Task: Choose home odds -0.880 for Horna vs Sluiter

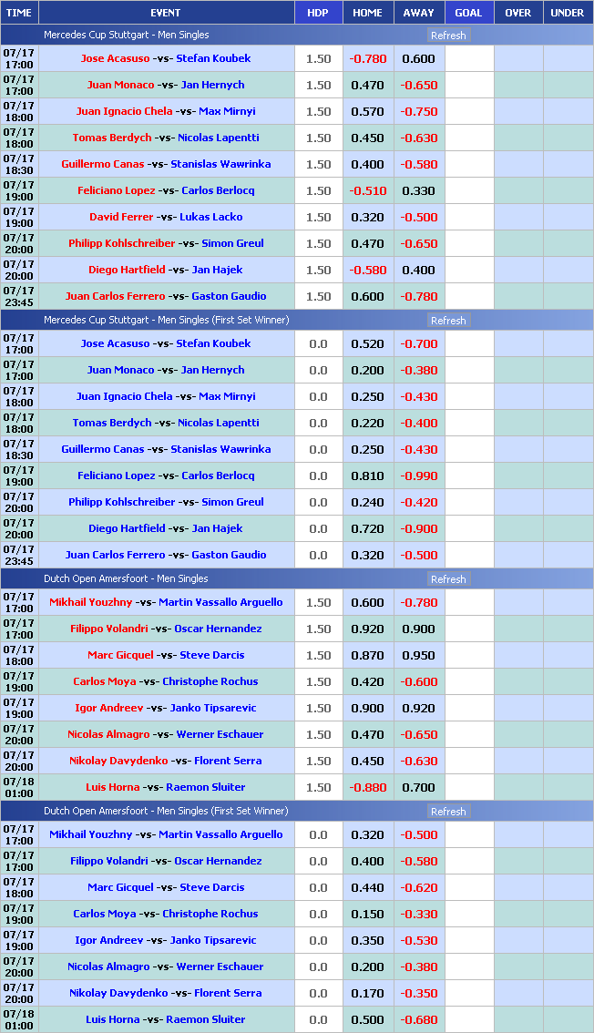Action: tap(368, 787)
